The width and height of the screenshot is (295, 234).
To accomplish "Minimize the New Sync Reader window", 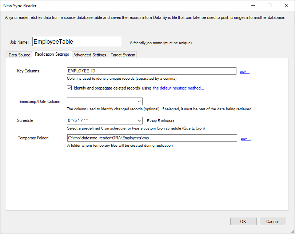I will point(253,6).
